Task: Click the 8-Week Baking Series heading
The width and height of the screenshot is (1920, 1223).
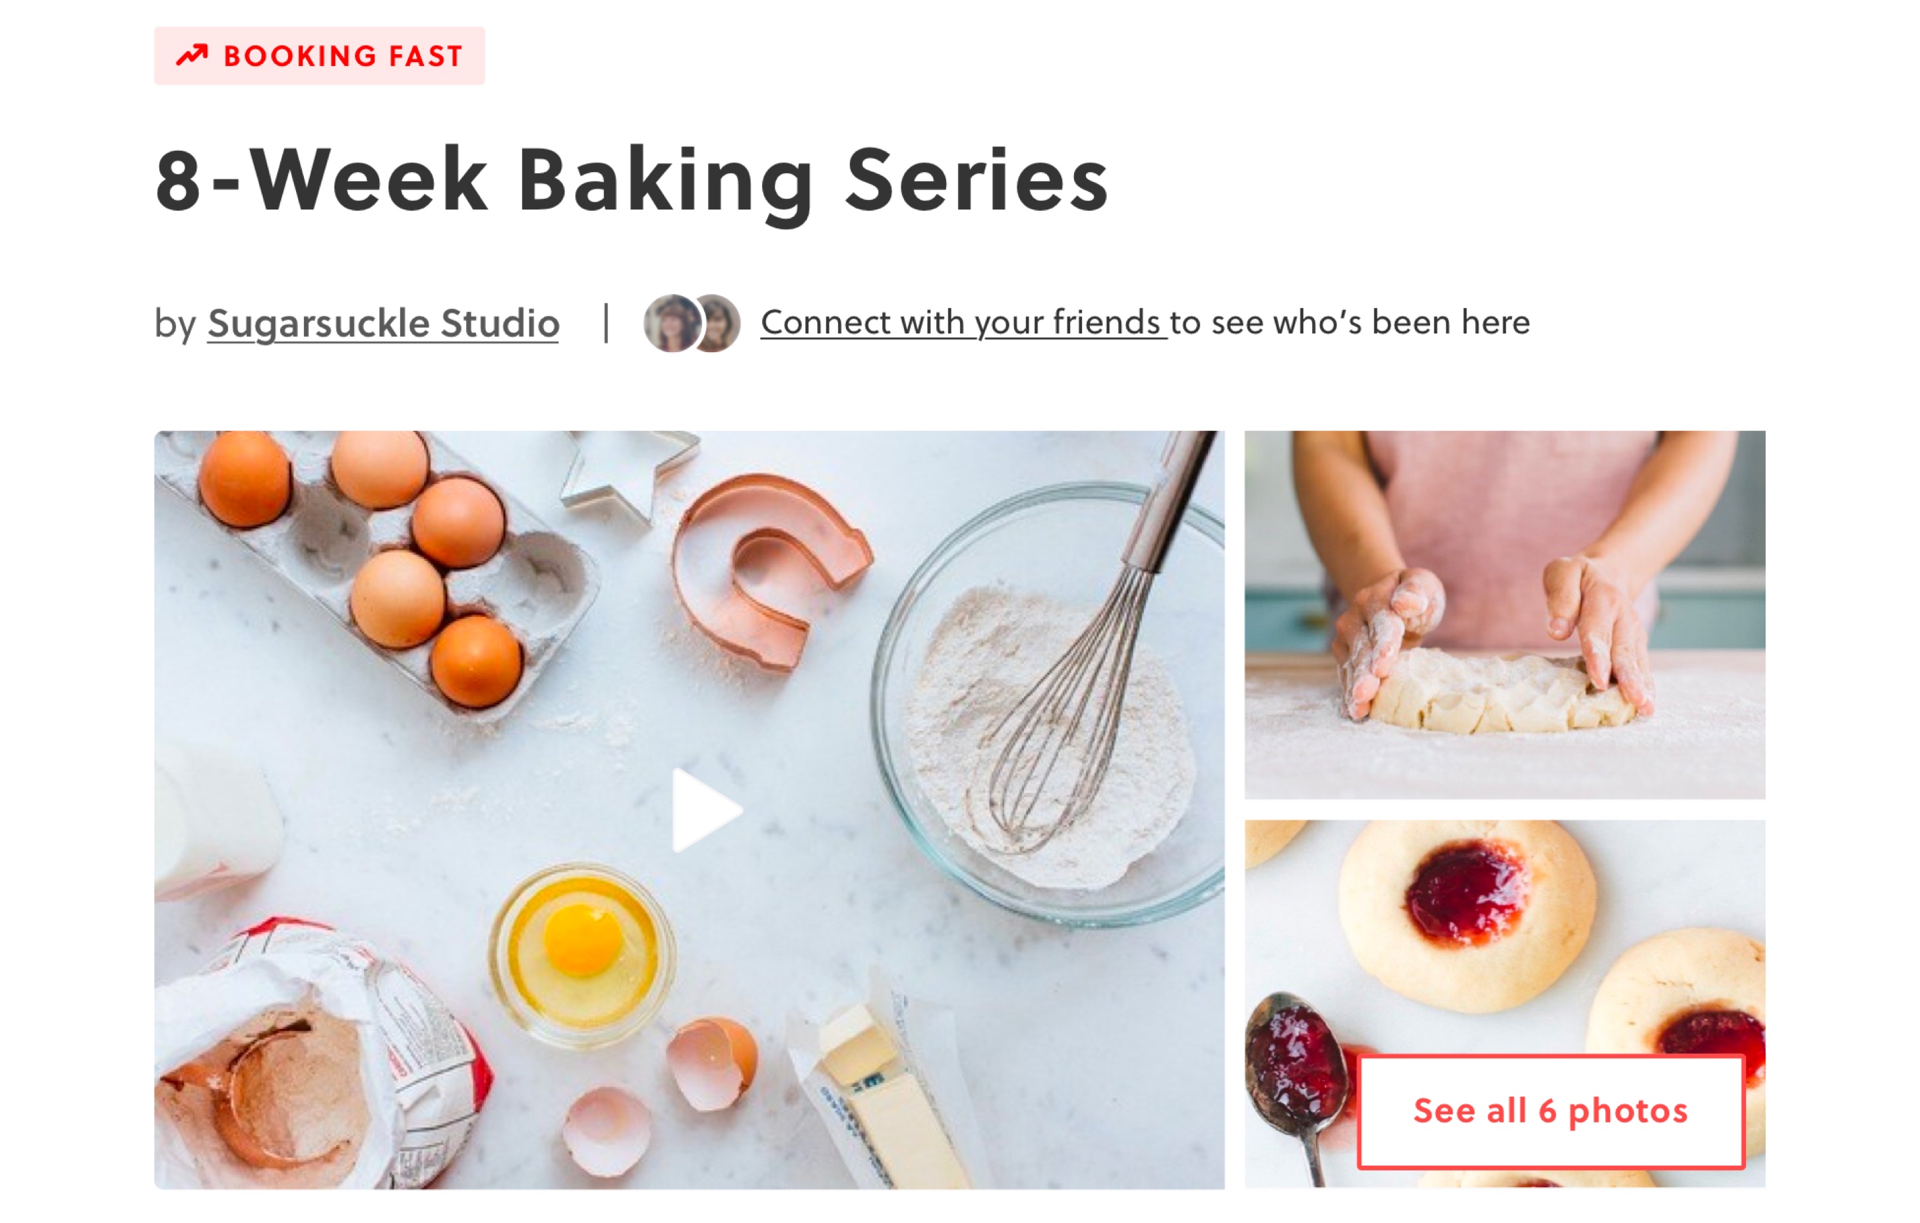Action: (631, 180)
